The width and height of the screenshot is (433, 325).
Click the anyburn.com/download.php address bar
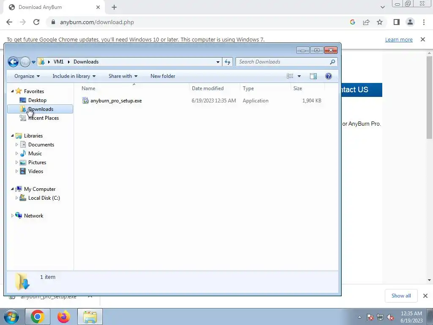(x=97, y=22)
